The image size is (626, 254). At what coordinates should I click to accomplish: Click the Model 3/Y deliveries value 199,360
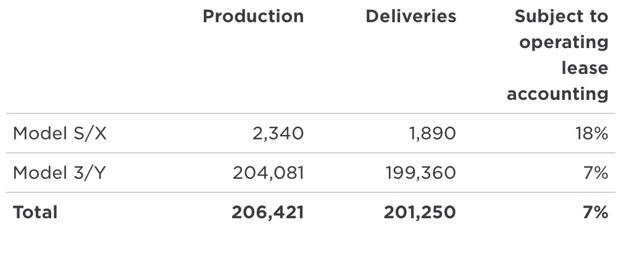click(x=420, y=173)
